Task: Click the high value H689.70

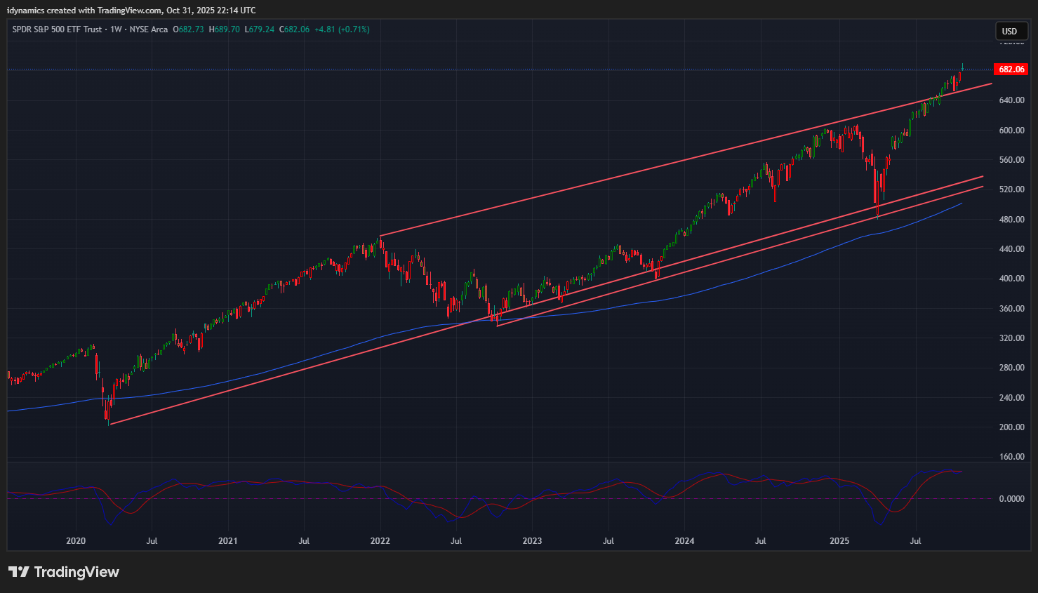Action: pos(224,29)
